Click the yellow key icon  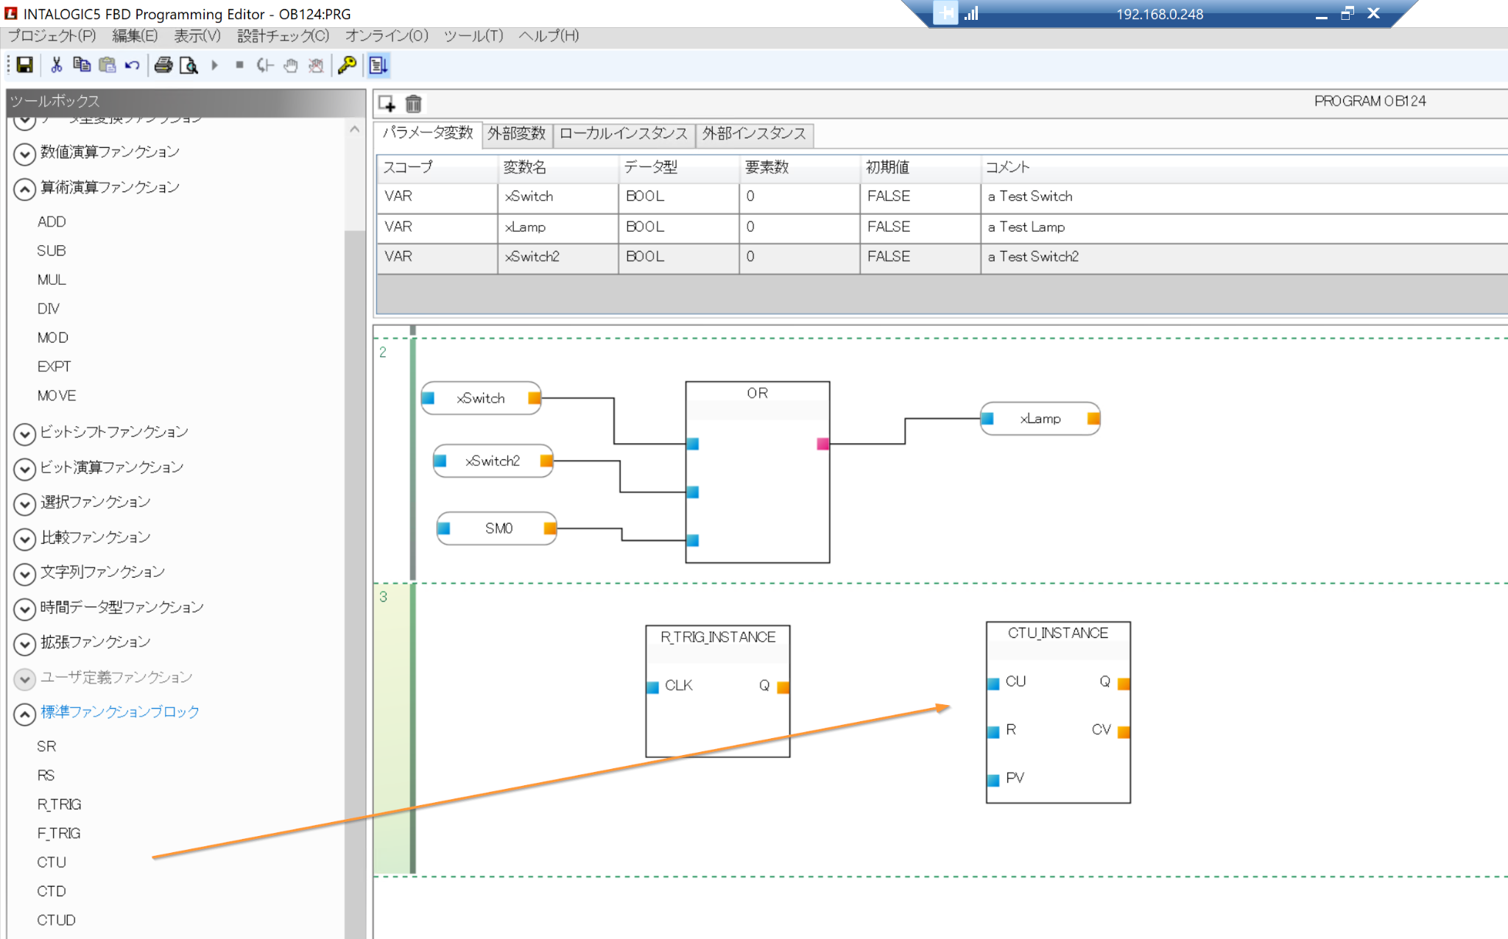347,65
